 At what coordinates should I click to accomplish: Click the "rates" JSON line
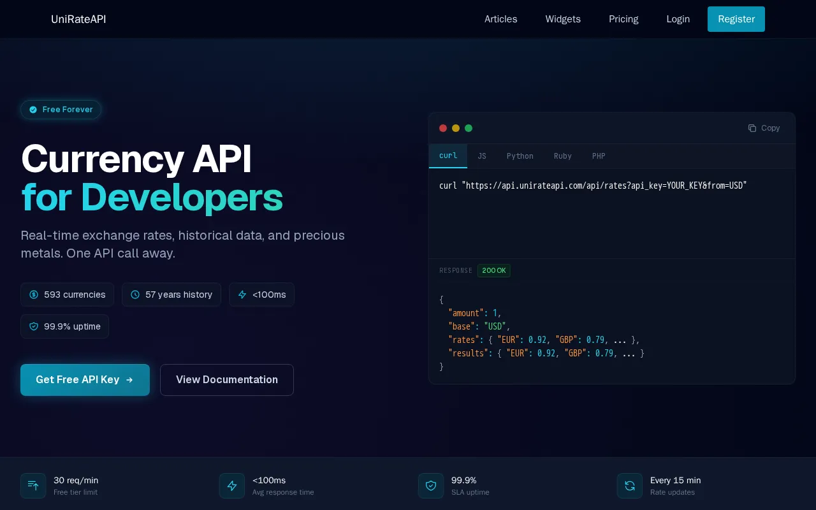point(544,340)
